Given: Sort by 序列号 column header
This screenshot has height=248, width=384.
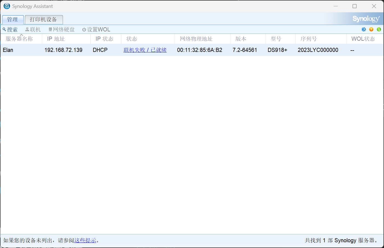Looking at the screenshot, I should (308, 39).
